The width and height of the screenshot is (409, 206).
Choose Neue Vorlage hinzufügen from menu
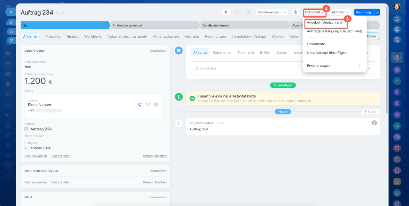327,53
